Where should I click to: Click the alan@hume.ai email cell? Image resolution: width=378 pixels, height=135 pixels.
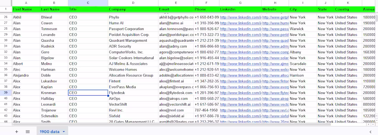tap(176, 23)
